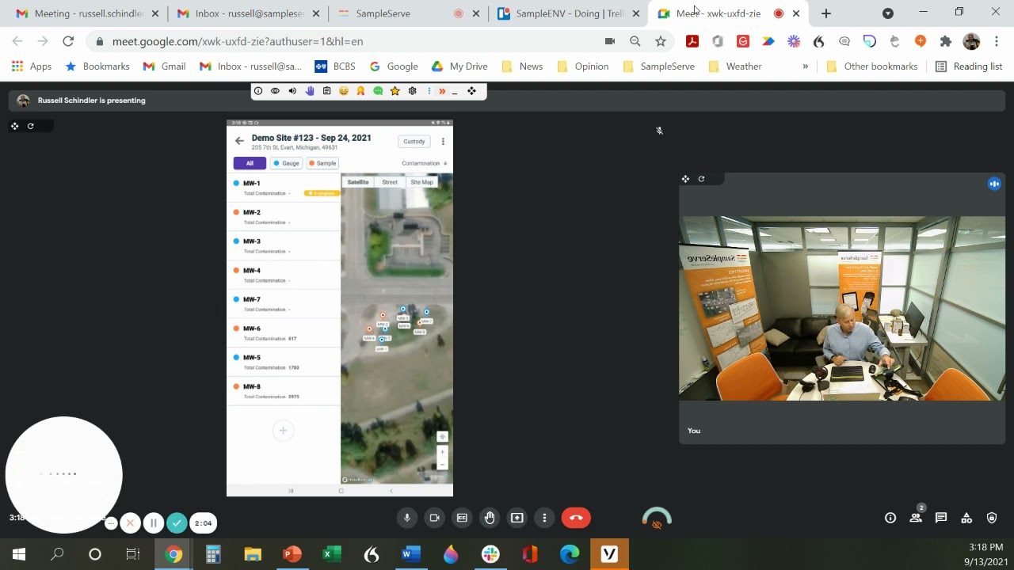Image resolution: width=1014 pixels, height=570 pixels.
Task: Bookmark this page star icon
Action: (661, 41)
